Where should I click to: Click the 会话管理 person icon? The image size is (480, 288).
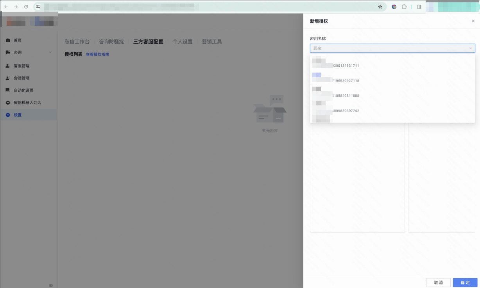pos(8,78)
